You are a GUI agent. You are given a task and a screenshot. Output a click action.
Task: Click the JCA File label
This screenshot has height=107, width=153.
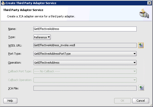tap(13, 88)
